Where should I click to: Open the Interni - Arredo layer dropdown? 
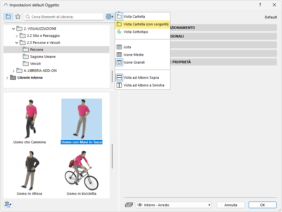pos(174,205)
